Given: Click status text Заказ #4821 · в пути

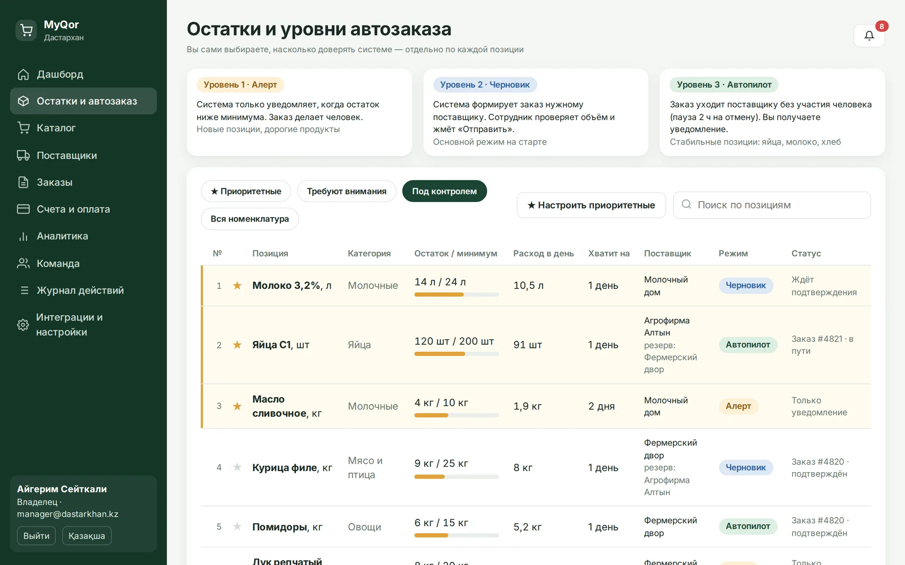Looking at the screenshot, I should tap(822, 345).
